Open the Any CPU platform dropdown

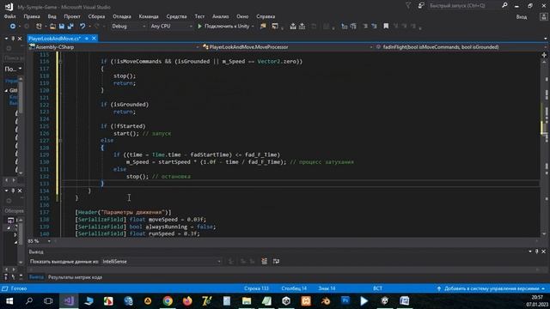tap(171, 27)
